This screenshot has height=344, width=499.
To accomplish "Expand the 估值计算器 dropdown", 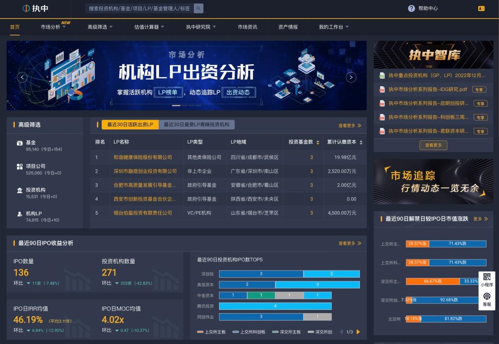I will click(x=149, y=27).
